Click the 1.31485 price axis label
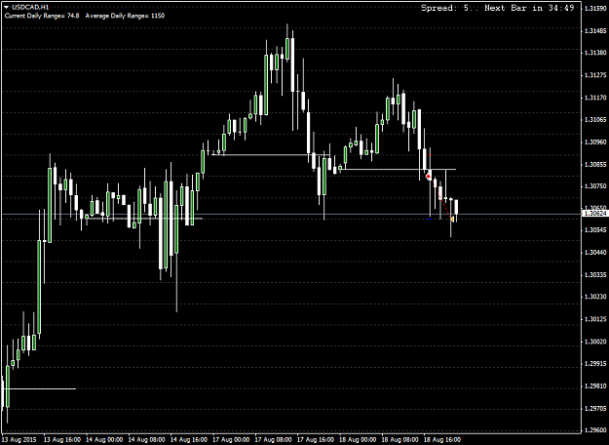This screenshot has height=445, width=609. click(x=594, y=30)
